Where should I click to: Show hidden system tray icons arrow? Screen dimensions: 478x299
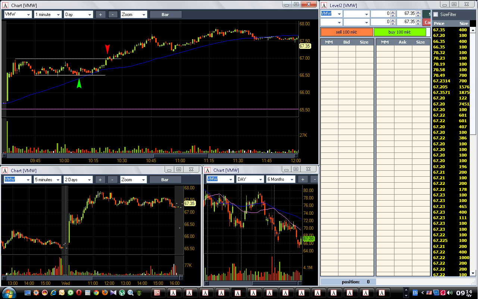(422, 293)
